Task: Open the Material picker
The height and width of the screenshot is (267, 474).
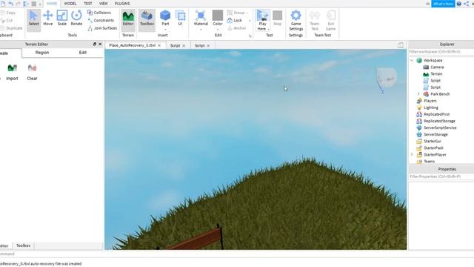Action: click(x=201, y=18)
